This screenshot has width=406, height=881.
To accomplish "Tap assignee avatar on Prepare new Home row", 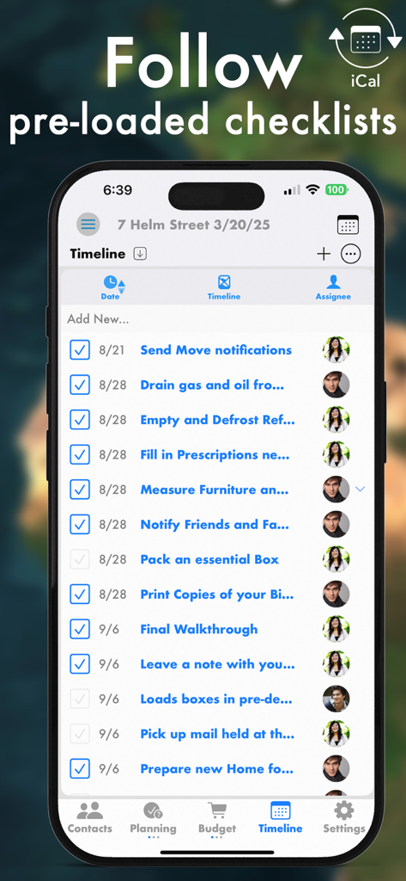I will 336,768.
